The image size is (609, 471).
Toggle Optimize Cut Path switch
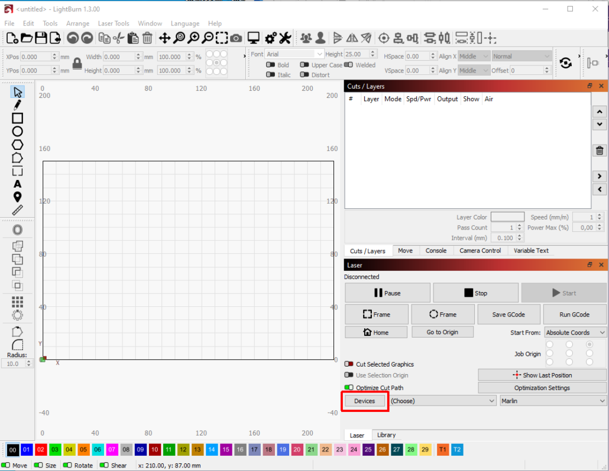[349, 388]
